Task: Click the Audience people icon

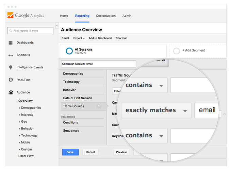Action: [x=11, y=92]
